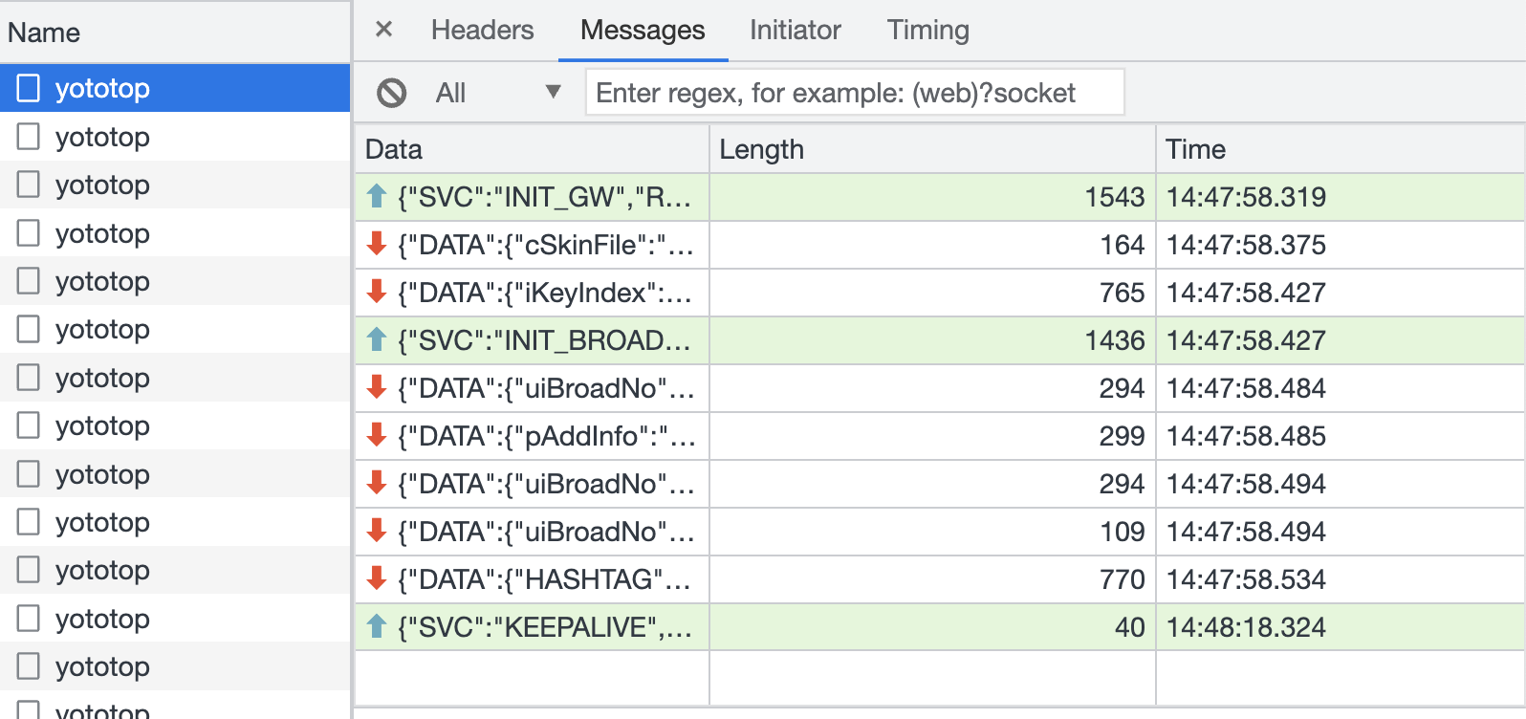Click the green sent arrow on INIT_GW message
This screenshot has height=719, width=1526.
pos(377,197)
